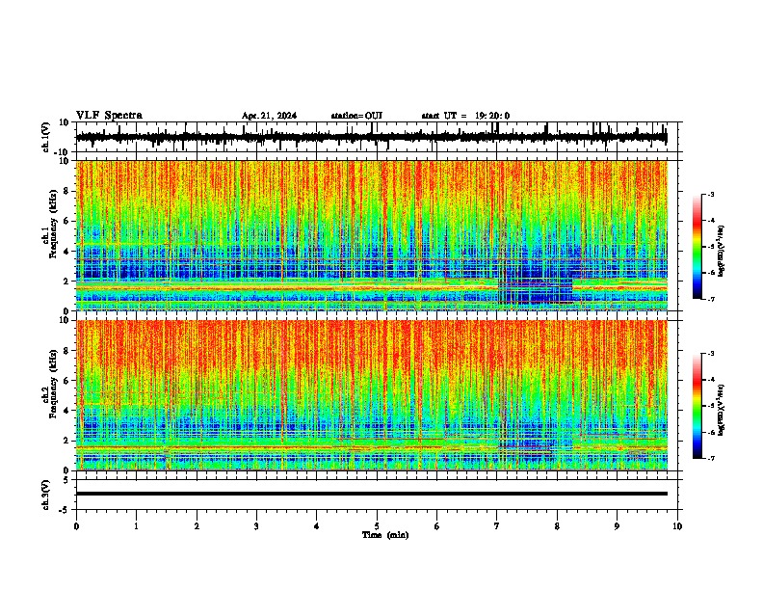The height and width of the screenshot is (590, 763).
Task: Click the 'VLF Spectra' plot title
Action: 109,116
